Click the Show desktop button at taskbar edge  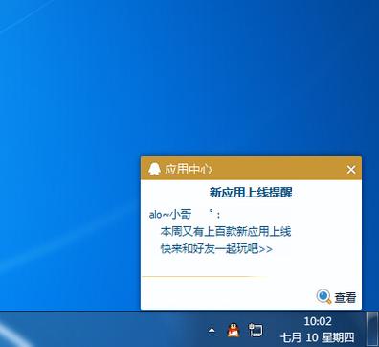point(372,329)
